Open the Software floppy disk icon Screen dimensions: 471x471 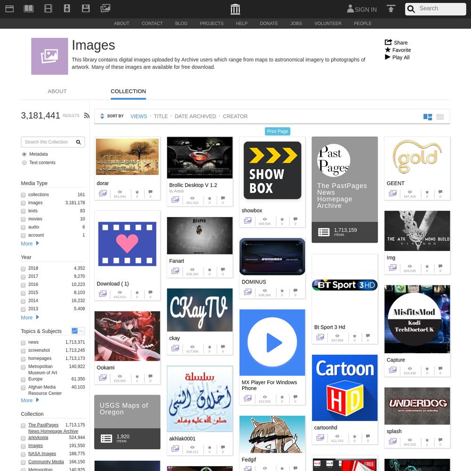[x=86, y=8]
